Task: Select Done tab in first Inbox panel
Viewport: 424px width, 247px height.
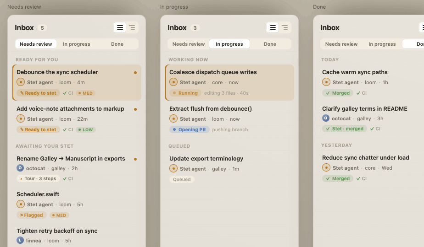Action: [117, 44]
